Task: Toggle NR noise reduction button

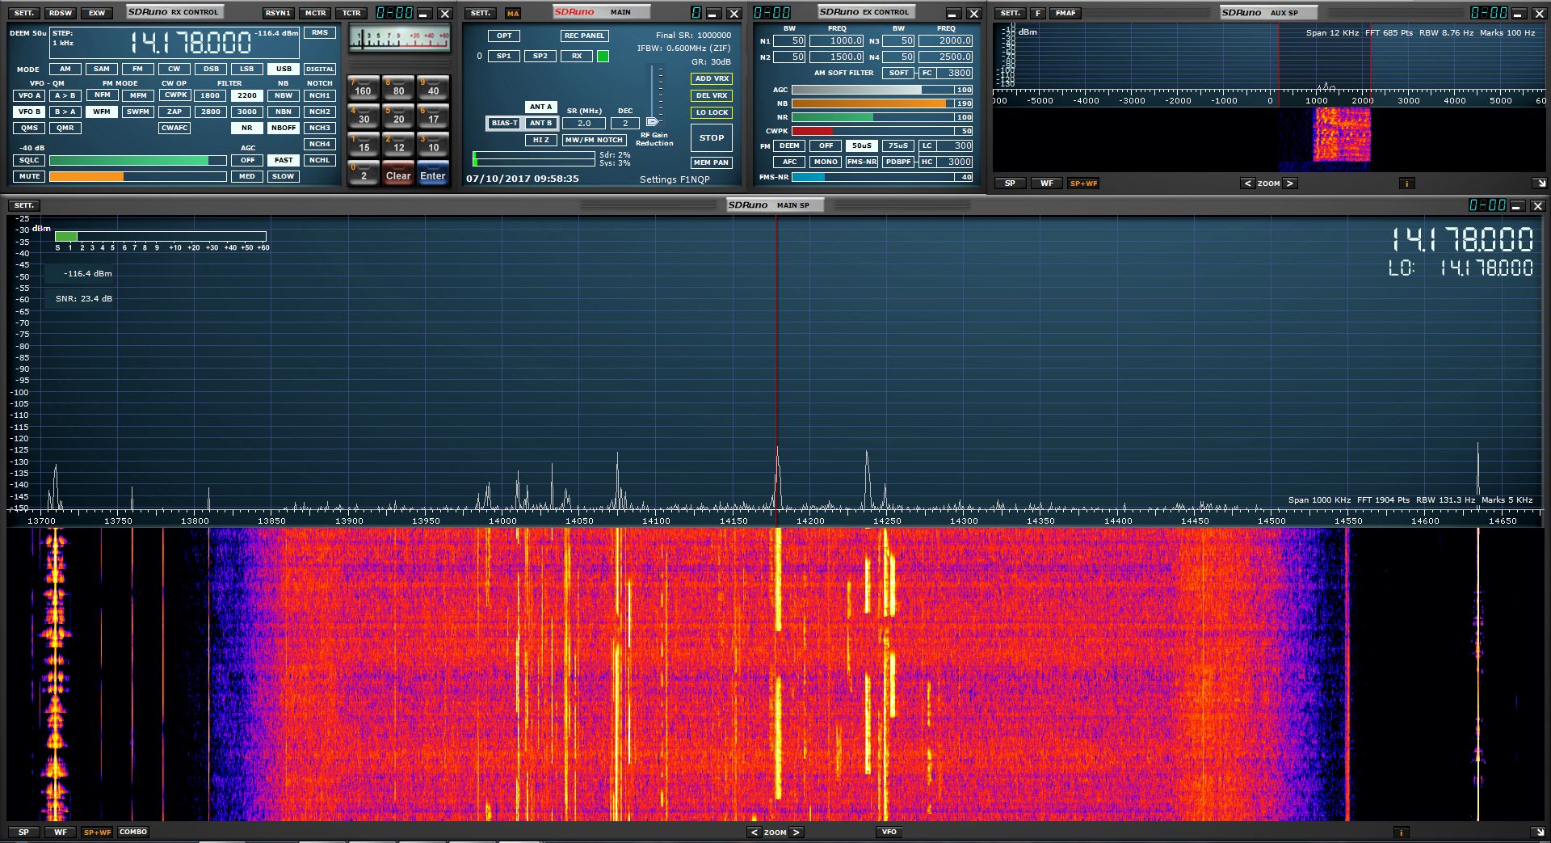Action: (x=247, y=128)
